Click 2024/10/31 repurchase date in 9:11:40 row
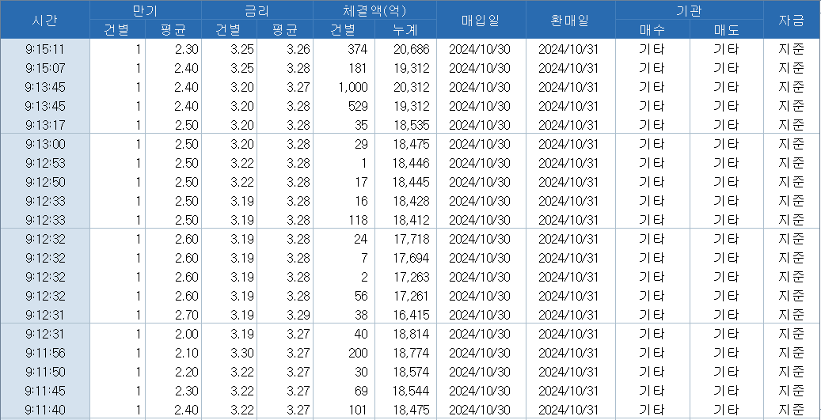821x420 pixels. click(568, 410)
